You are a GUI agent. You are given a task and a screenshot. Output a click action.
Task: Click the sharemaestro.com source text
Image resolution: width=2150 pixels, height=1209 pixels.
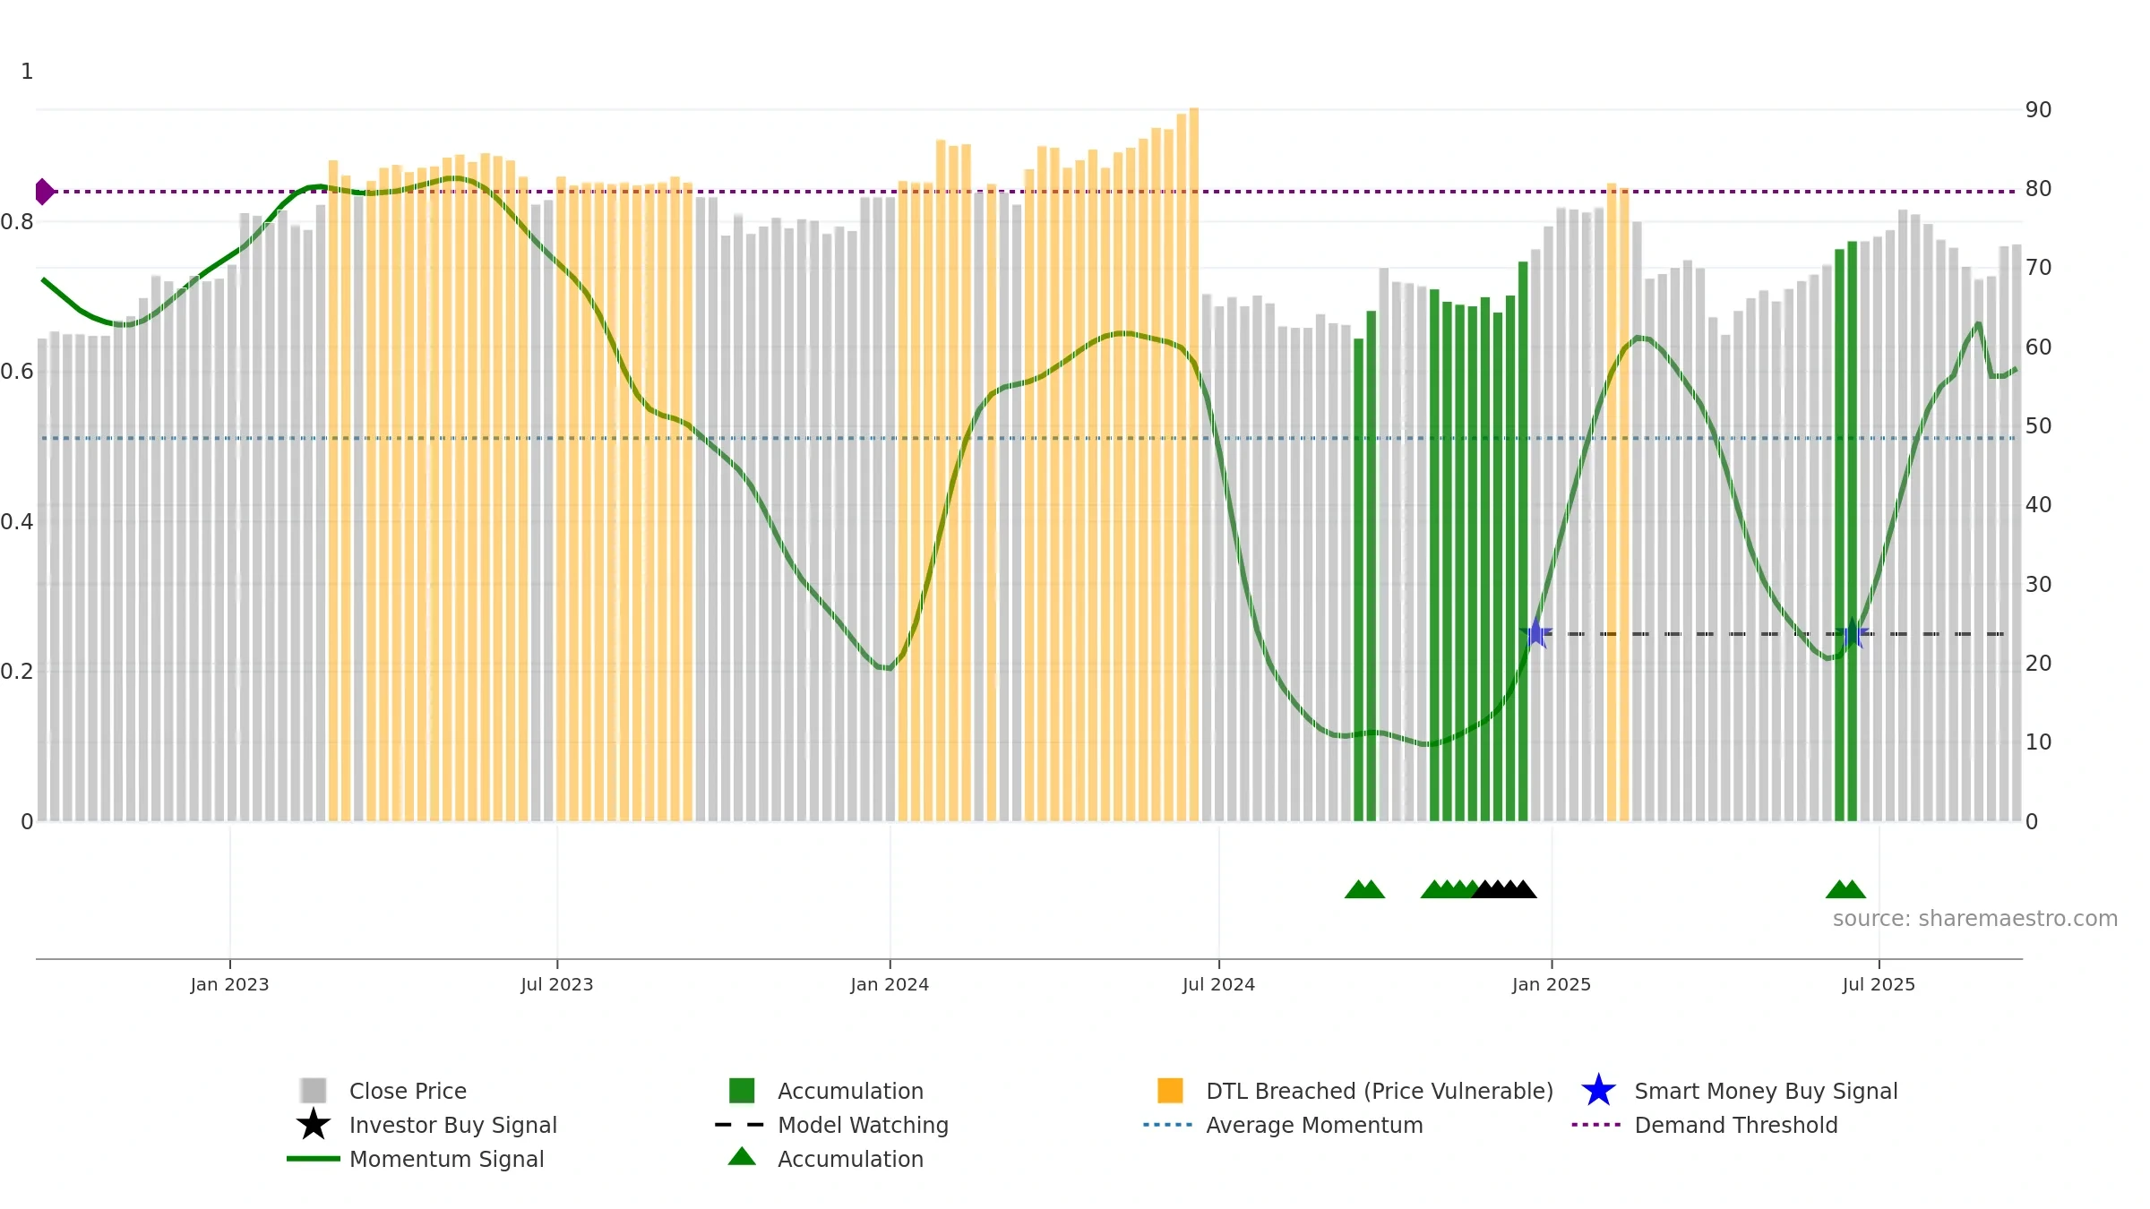coord(1975,919)
